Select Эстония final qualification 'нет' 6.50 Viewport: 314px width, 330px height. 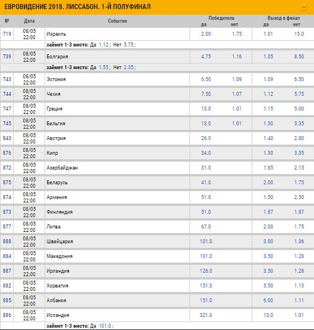pyautogui.click(x=299, y=79)
